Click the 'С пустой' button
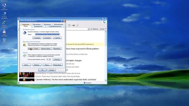This screenshot has width=189, height=106. [57, 38]
